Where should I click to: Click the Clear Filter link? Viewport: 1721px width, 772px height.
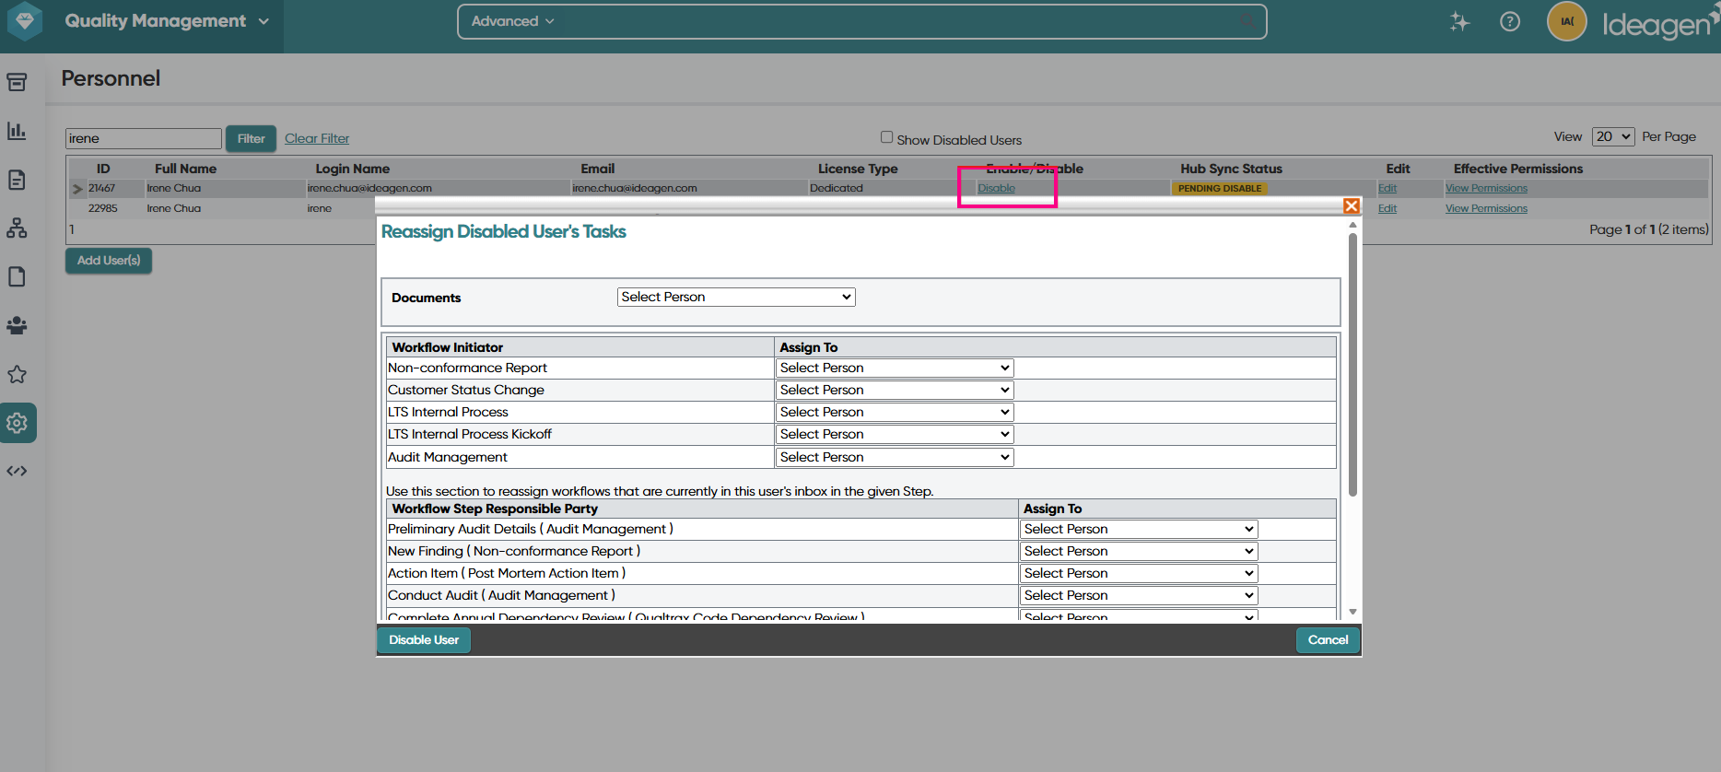click(x=317, y=138)
